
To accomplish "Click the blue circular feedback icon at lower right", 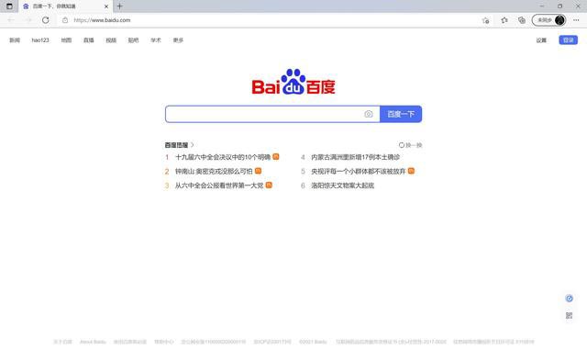I will [569, 298].
